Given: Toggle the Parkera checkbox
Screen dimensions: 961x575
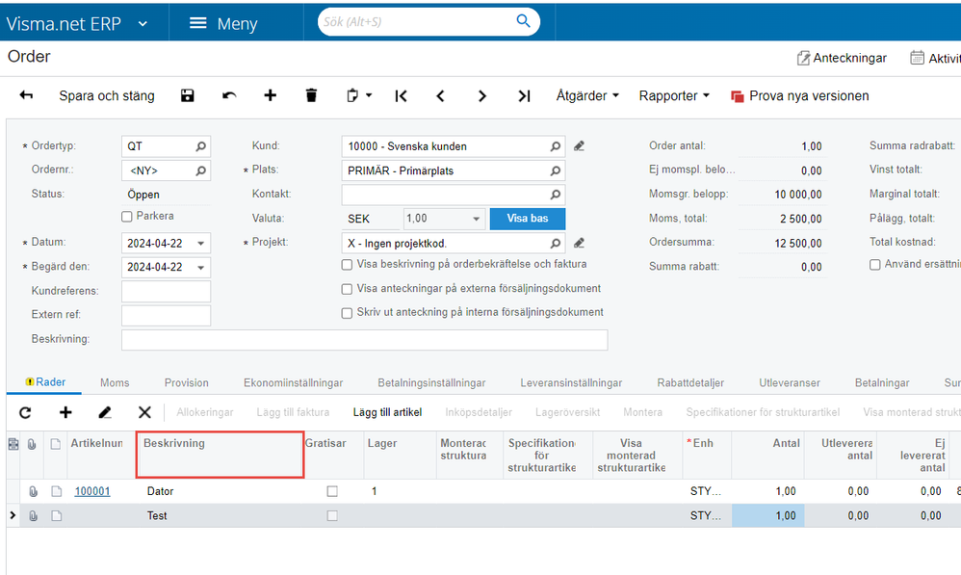Looking at the screenshot, I should (x=127, y=217).
